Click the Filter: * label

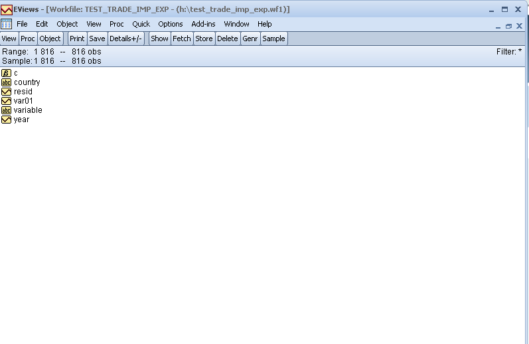(x=508, y=52)
